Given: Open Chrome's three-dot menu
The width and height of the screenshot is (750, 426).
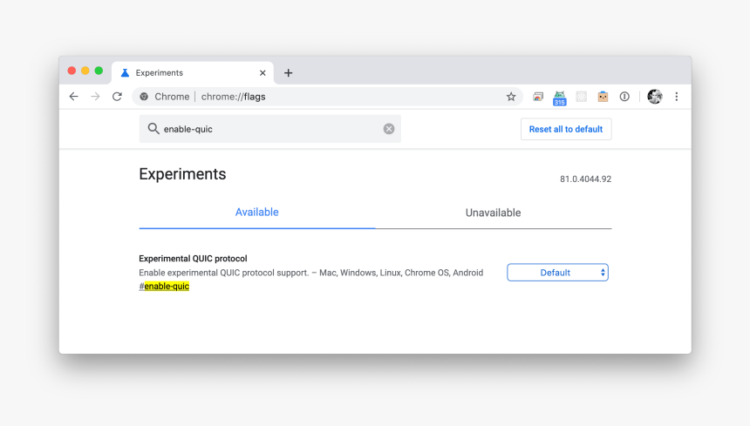Looking at the screenshot, I should point(676,97).
